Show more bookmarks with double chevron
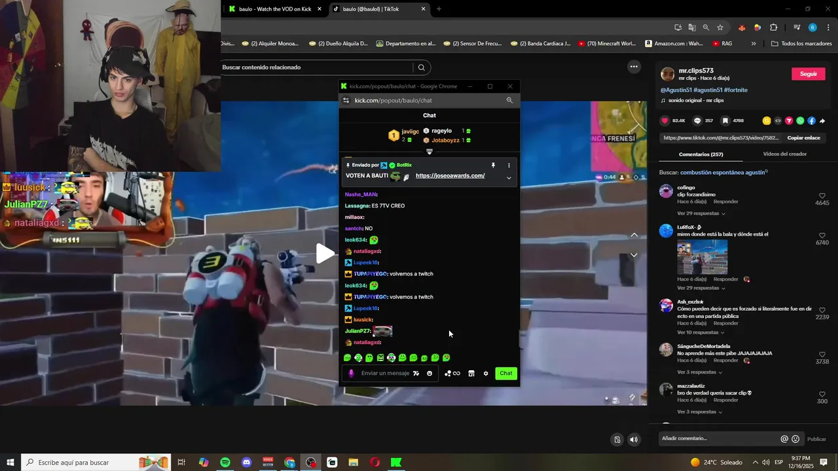838x471 pixels. 754,44
